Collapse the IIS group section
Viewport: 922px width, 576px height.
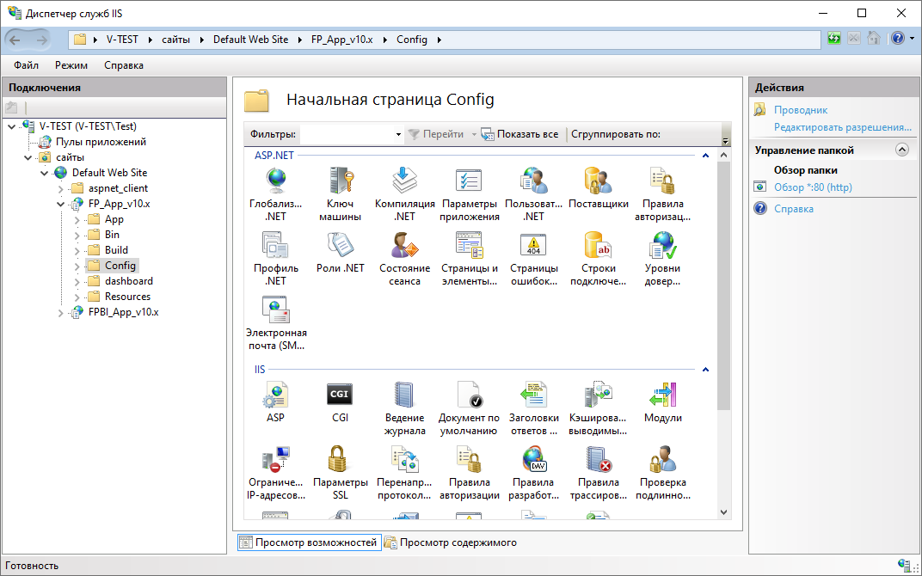point(705,370)
